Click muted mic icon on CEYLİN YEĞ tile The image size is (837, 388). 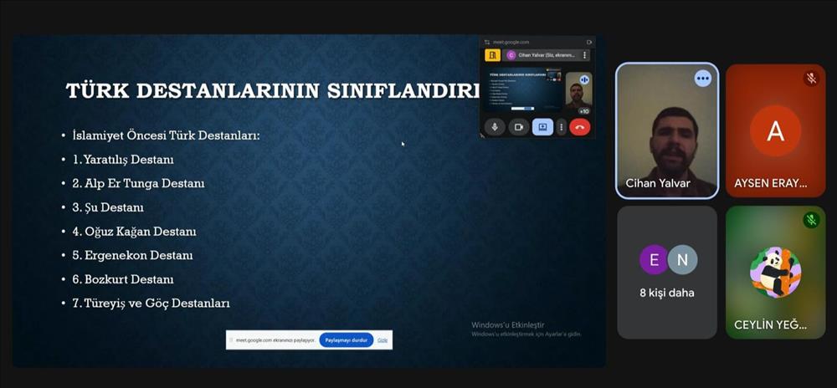click(810, 220)
